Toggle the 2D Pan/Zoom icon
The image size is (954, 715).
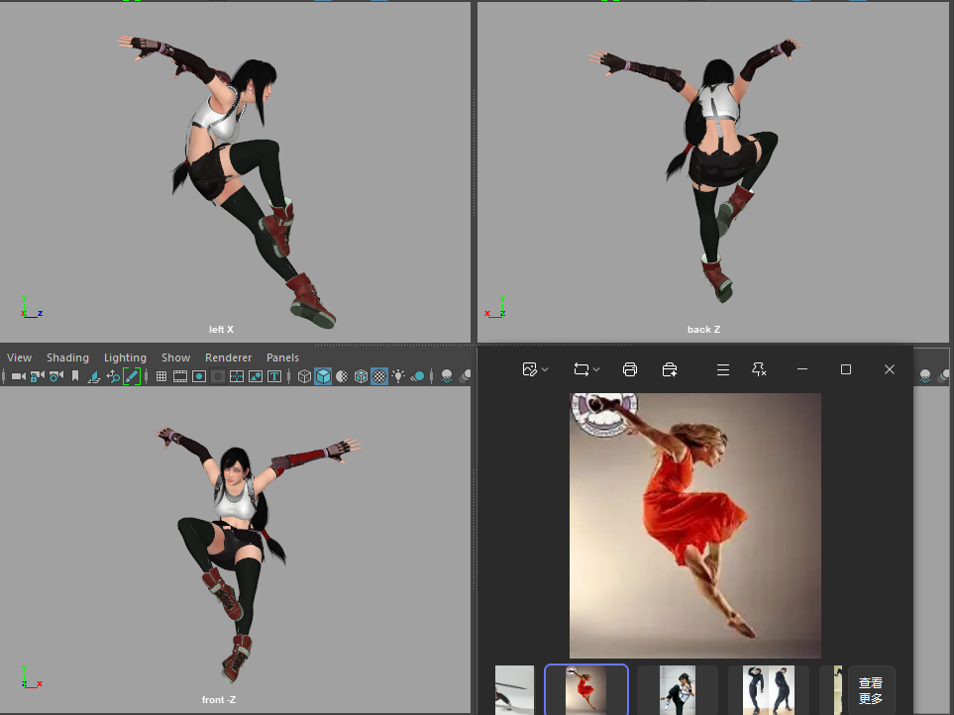click(x=113, y=376)
